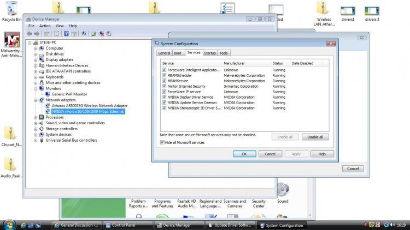Click the Uninstall device icon with red X
Image resolution: width=410 pixels, height=230 pixels.
[101, 34]
